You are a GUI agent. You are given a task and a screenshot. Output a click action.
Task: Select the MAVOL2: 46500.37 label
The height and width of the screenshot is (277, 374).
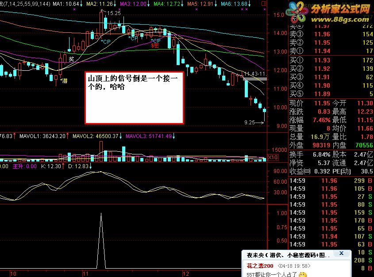tap(97, 136)
